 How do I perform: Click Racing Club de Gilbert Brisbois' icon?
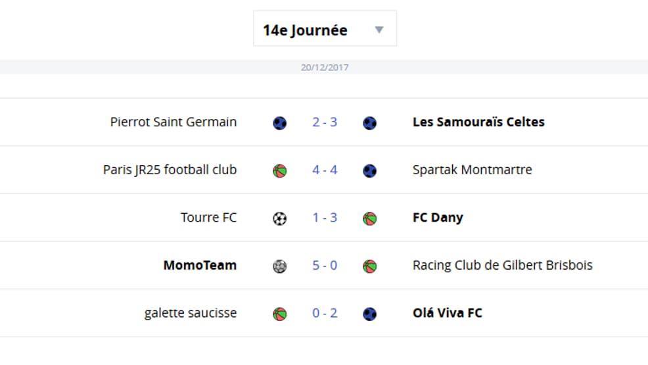coord(369,266)
